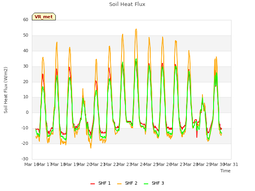
Task: Click the green SHF 3 legend marker
Action: (x=146, y=184)
